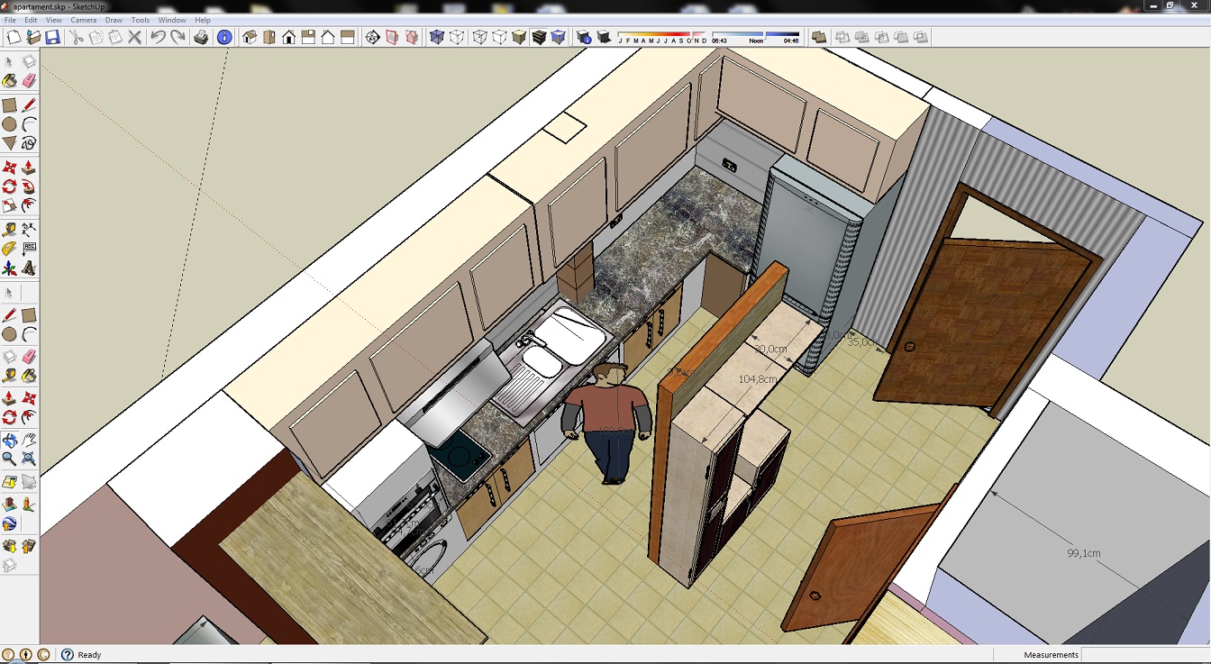Click the Undo arrow
This screenshot has width=1211, height=664.
[158, 37]
